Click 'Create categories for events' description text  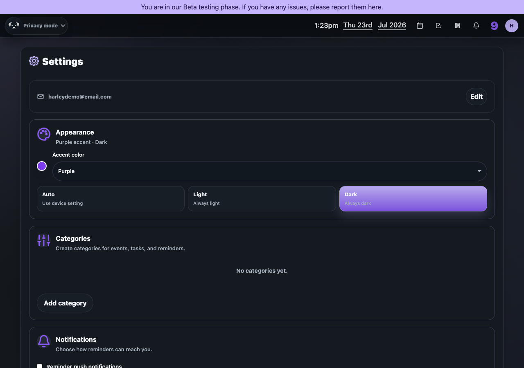[120, 248]
